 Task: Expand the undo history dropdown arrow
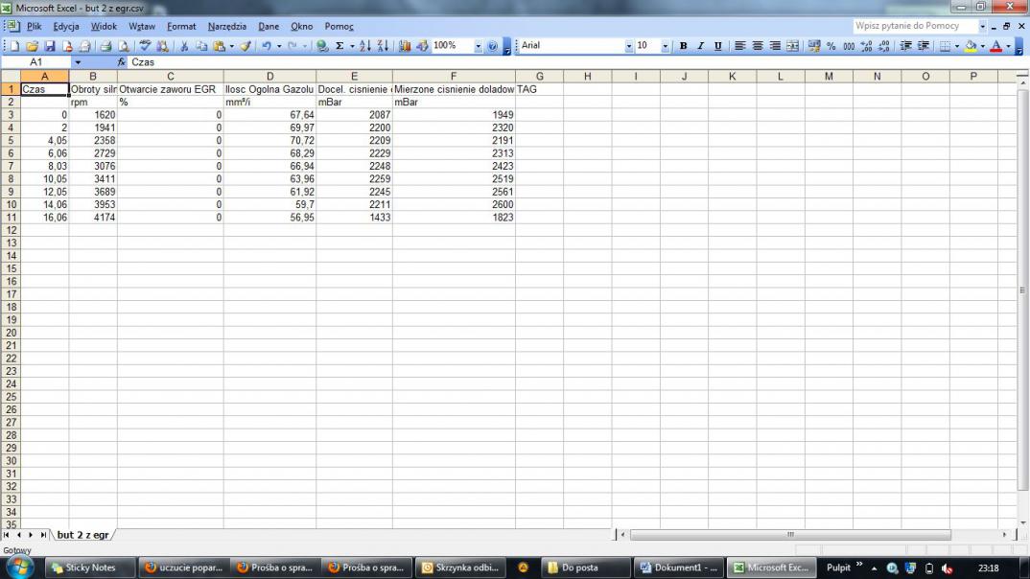[278, 46]
